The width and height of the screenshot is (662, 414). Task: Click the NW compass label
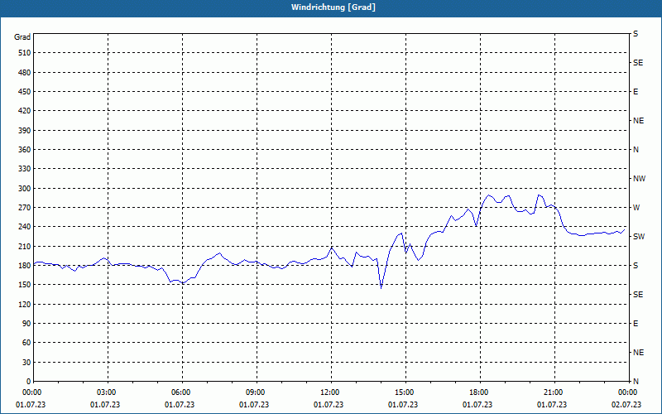coord(639,179)
